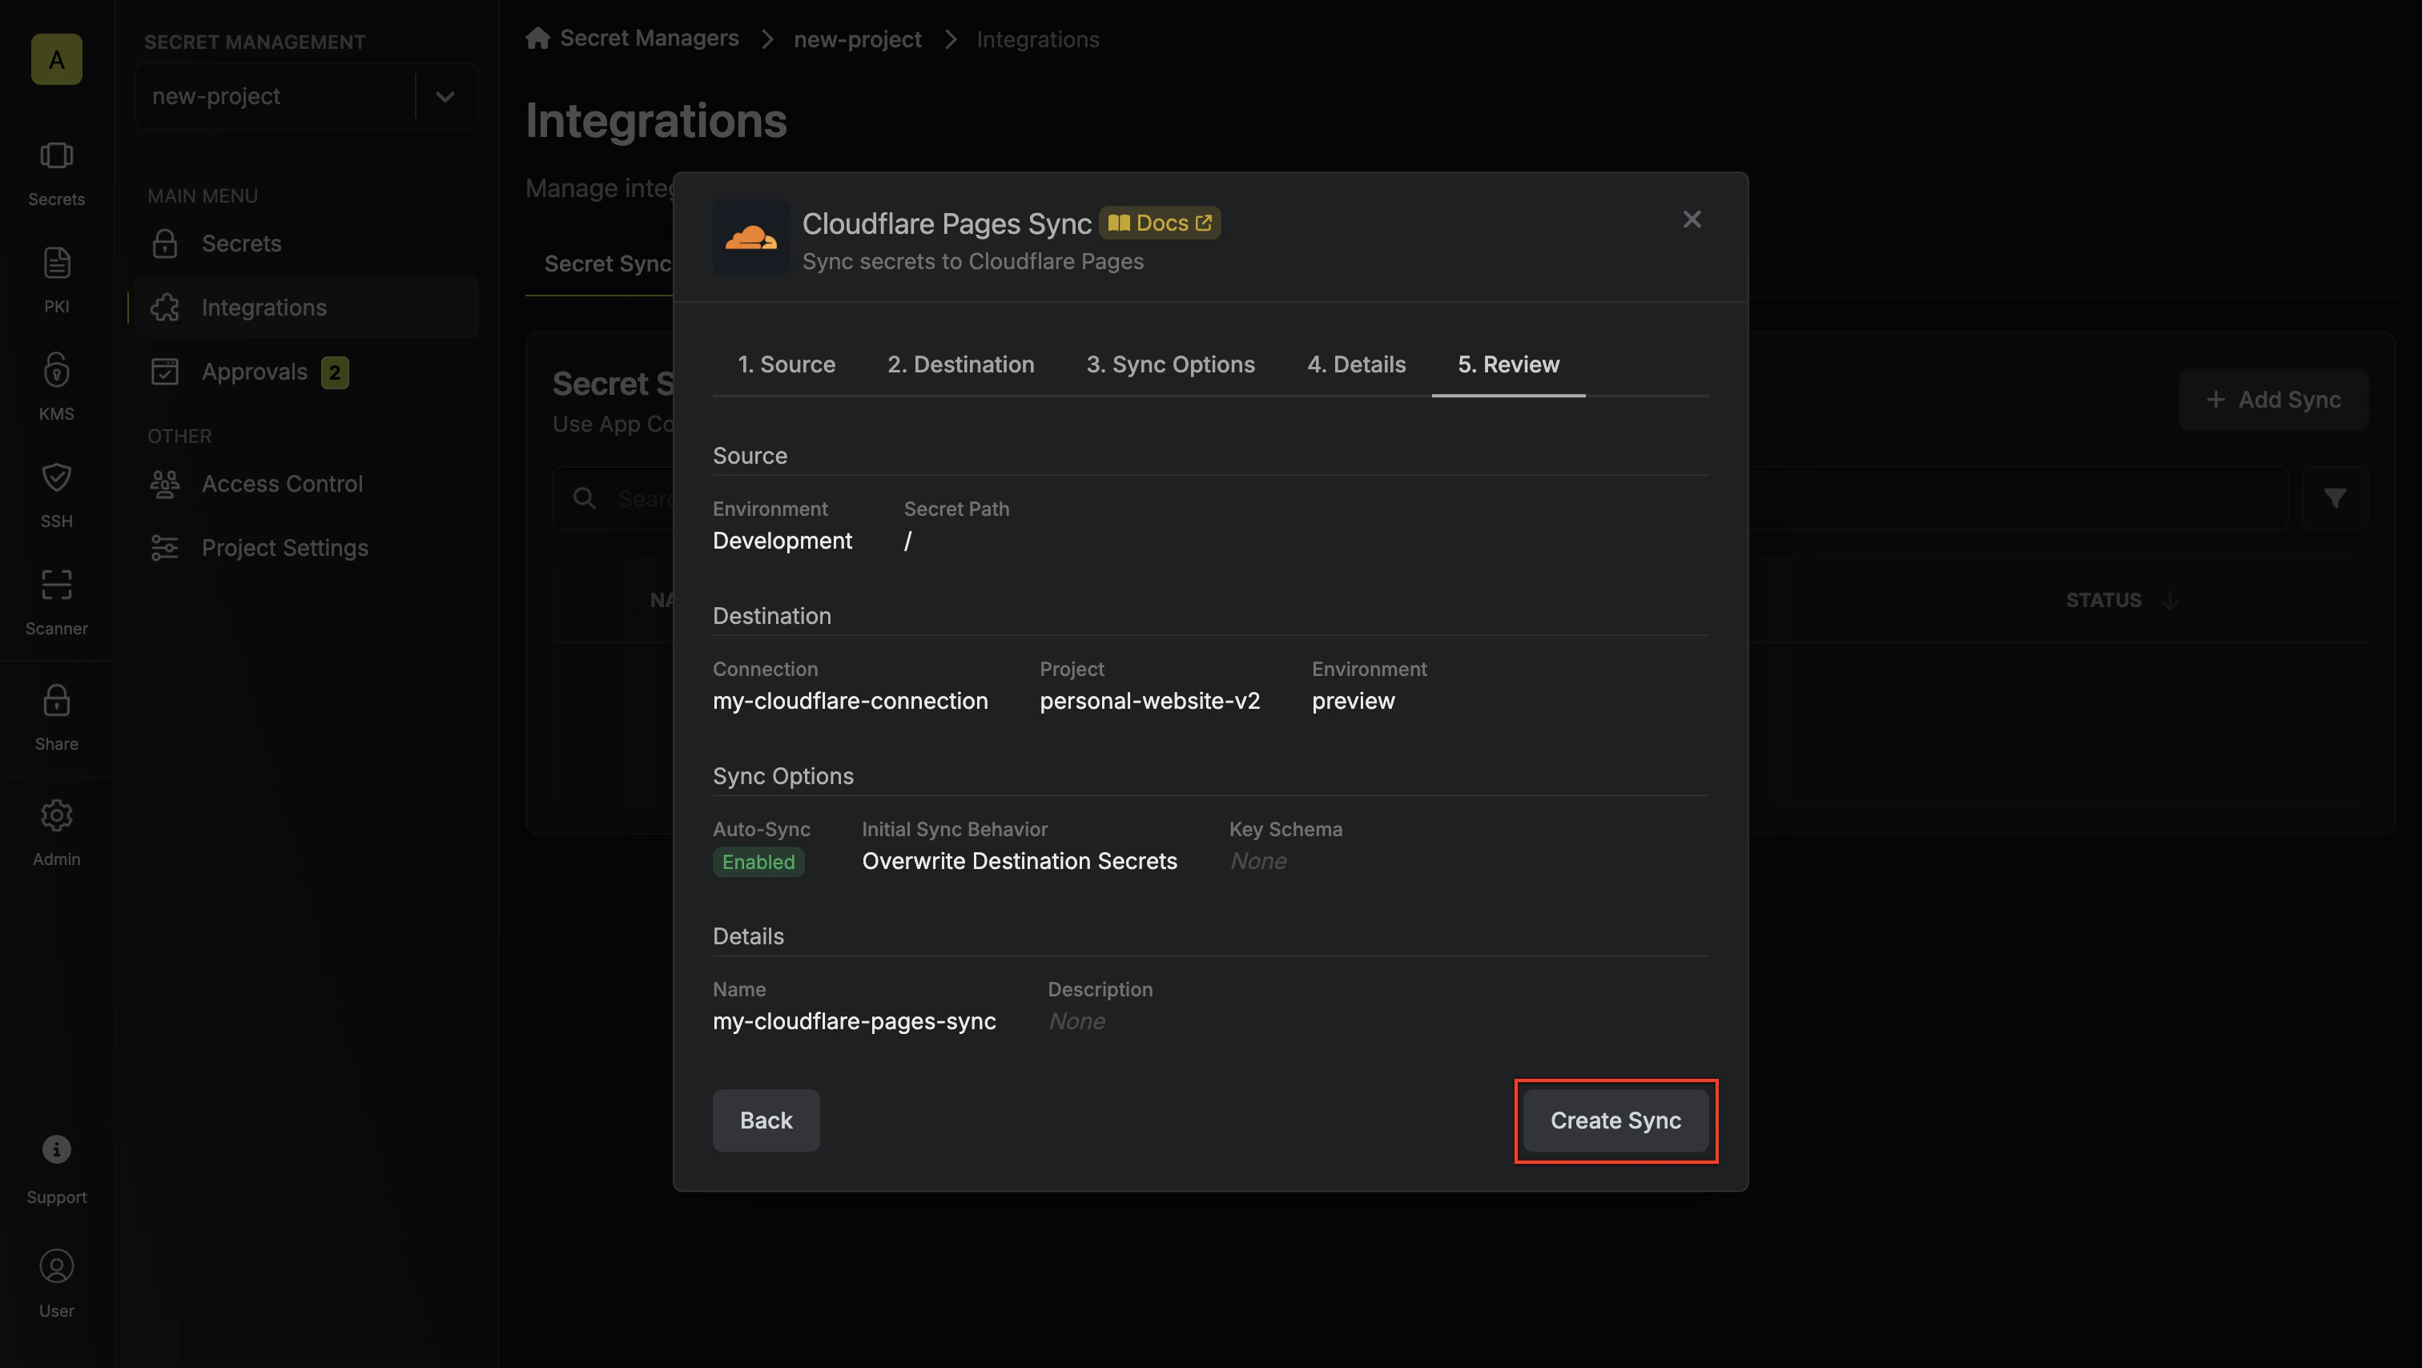Open Secrets in the main menu

[x=307, y=243]
